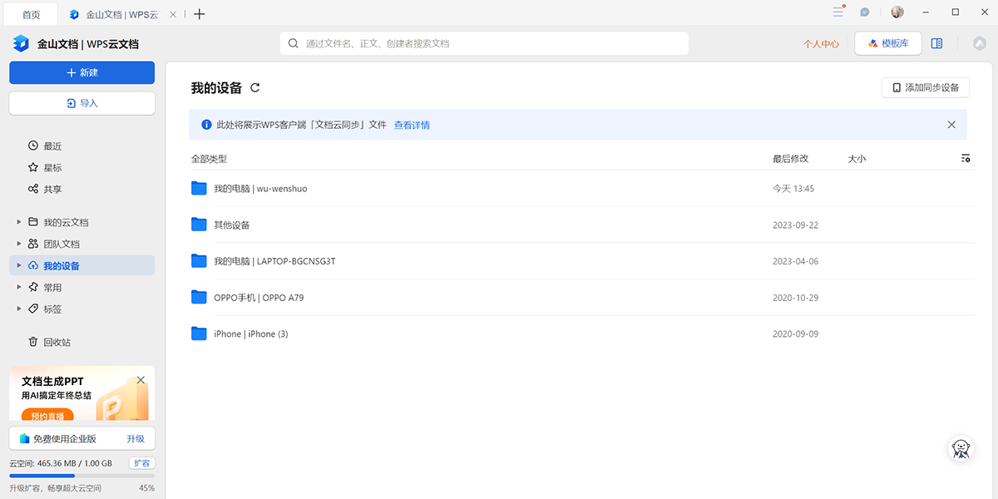This screenshot has height=499, width=998.
Task: Open a new tab with plus button
Action: click(x=200, y=14)
